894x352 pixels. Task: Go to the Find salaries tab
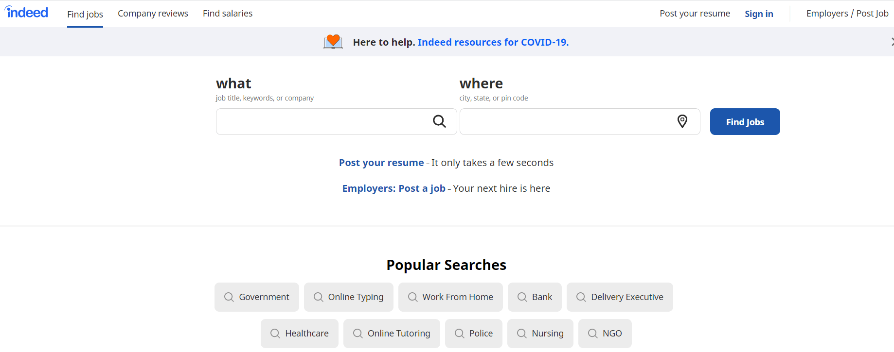click(x=228, y=14)
